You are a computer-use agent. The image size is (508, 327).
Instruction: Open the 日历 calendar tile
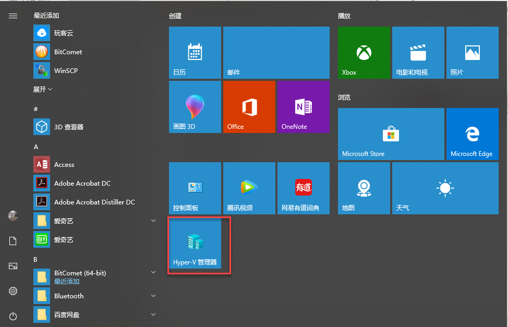coord(195,53)
